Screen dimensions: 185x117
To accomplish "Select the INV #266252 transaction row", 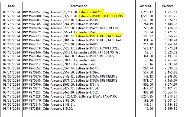I will click(x=90, y=12).
